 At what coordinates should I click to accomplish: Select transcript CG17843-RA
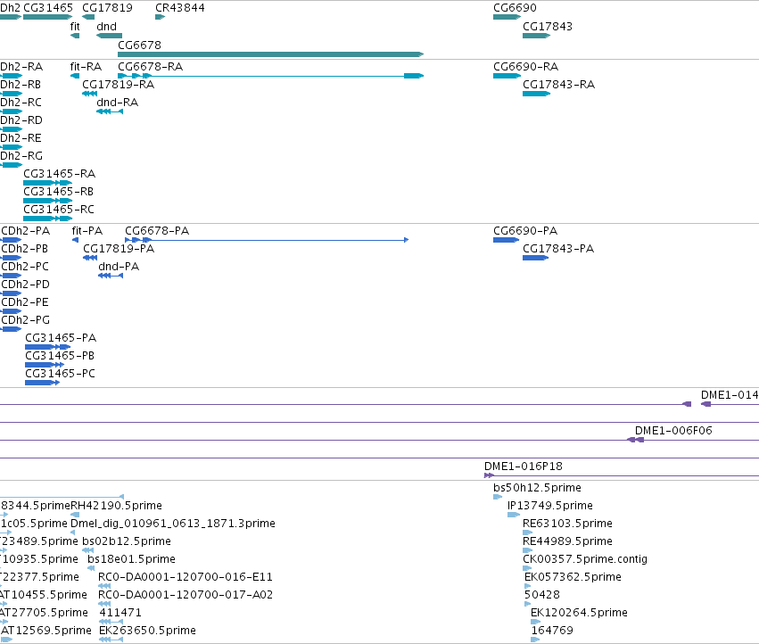(x=536, y=94)
